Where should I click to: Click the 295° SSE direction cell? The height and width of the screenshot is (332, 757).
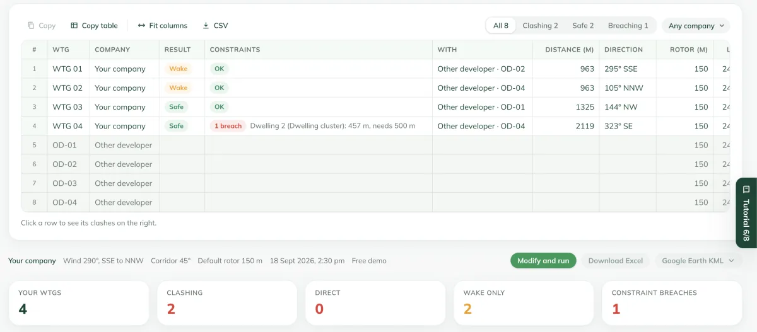click(x=628, y=69)
